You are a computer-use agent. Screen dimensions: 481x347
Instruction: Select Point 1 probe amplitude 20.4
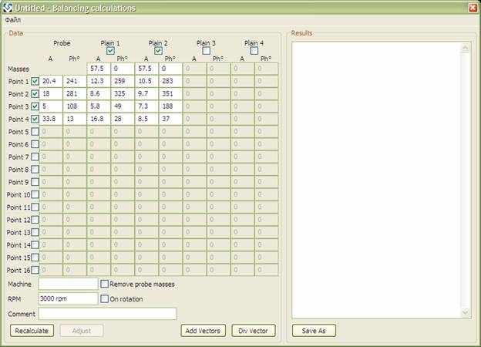51,81
